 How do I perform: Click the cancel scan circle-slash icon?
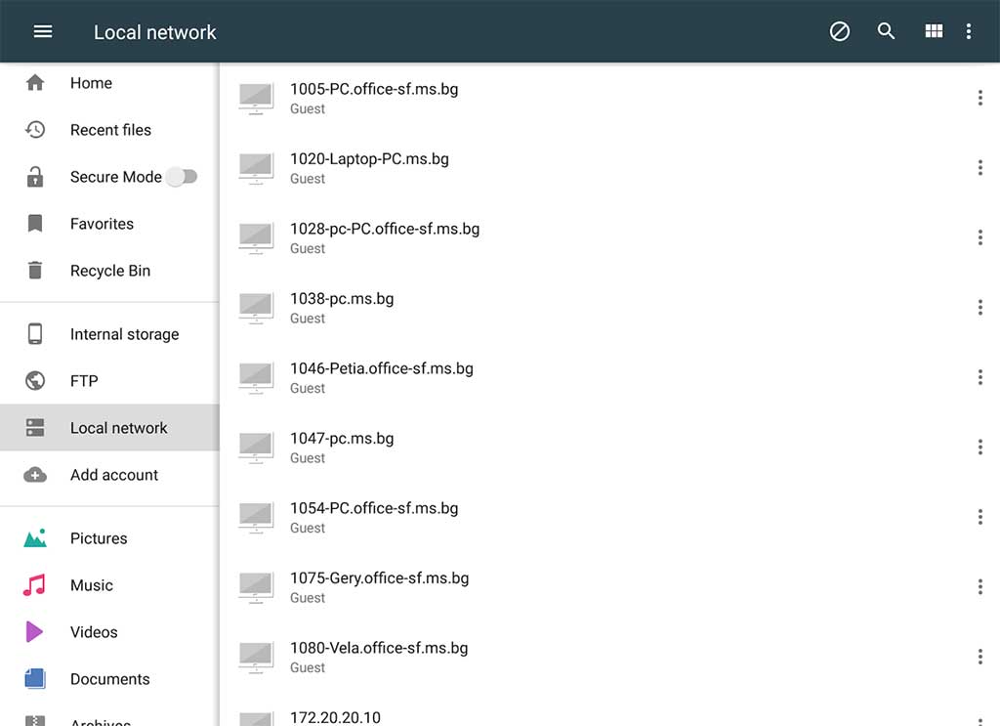839,31
